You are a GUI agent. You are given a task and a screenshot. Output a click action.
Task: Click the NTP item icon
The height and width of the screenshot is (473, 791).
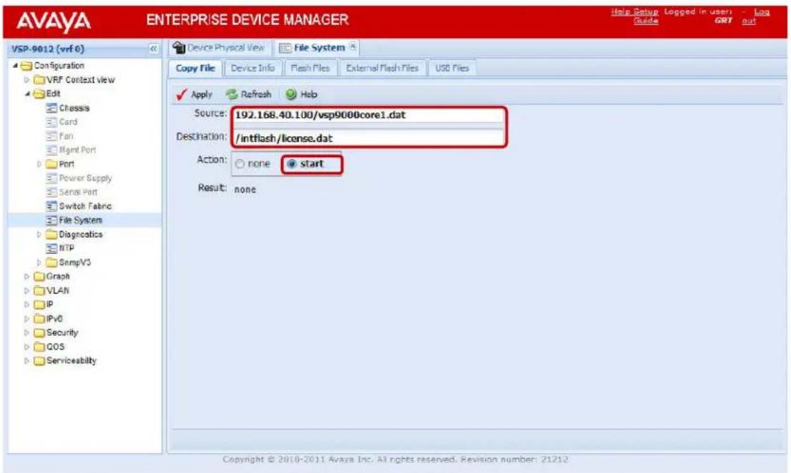click(51, 249)
